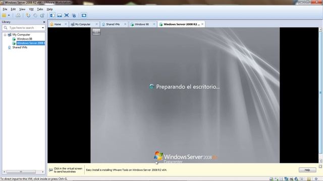Click the yellow power state toolbar icon
Screen dimensions: 323x181
click(x=4, y=15)
